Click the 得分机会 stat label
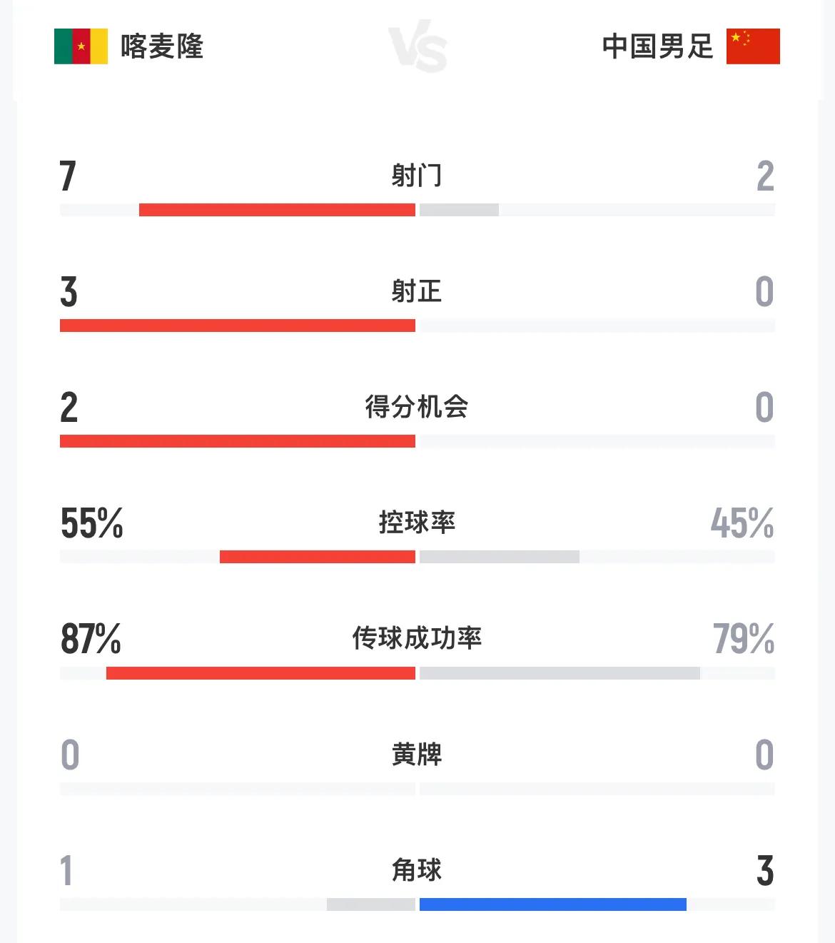Screen dimensions: 835x943 (x=417, y=407)
